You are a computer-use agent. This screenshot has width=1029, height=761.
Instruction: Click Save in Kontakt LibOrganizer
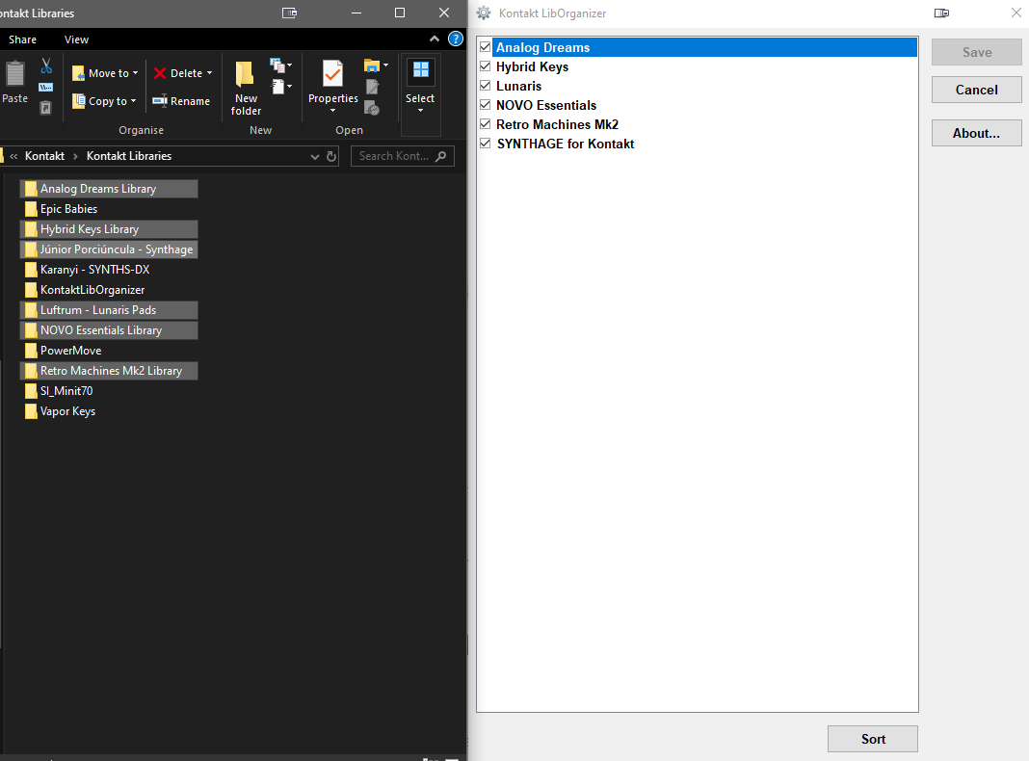pos(977,52)
